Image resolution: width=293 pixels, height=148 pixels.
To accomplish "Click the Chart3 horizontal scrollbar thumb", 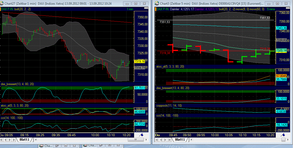I will pos(284,140).
